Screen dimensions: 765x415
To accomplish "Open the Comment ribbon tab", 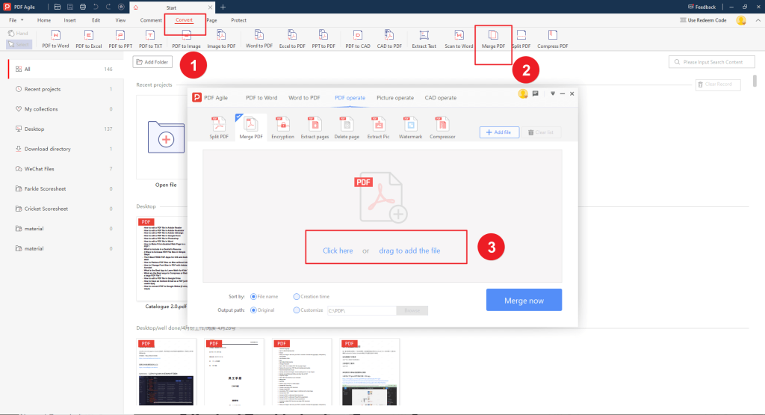I will pos(151,20).
